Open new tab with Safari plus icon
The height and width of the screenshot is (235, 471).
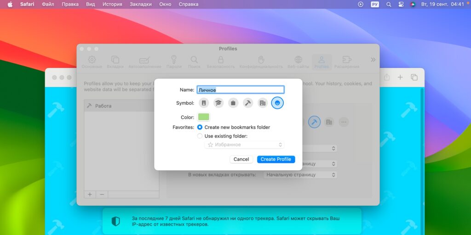[x=400, y=77]
